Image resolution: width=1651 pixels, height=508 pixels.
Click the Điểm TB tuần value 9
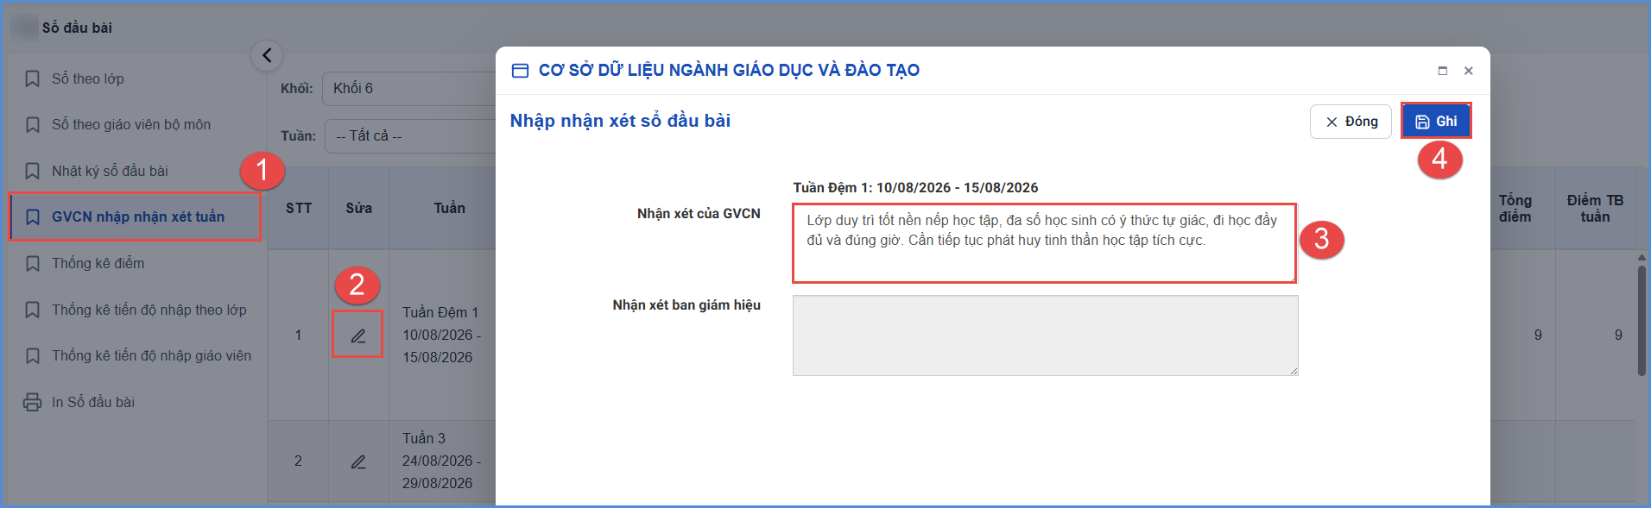coord(1618,335)
